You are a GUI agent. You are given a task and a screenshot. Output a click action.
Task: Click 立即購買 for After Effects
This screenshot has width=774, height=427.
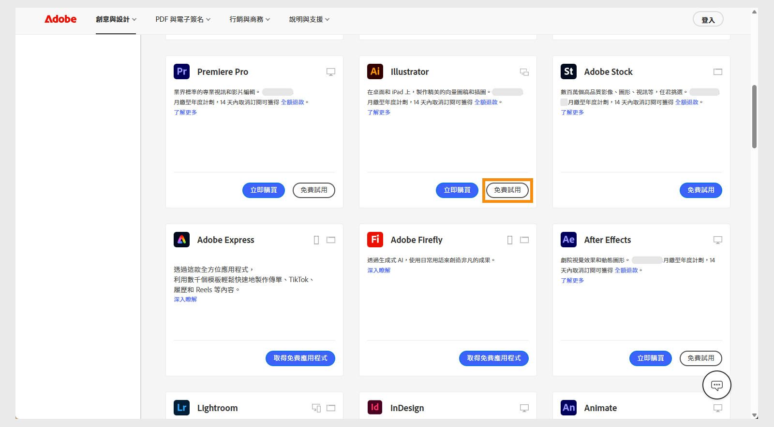[x=651, y=358]
